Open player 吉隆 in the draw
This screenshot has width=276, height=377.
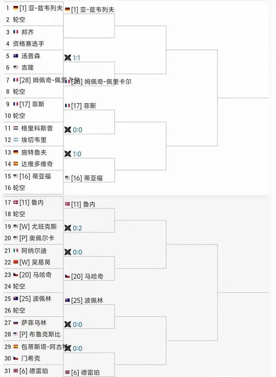(28, 67)
